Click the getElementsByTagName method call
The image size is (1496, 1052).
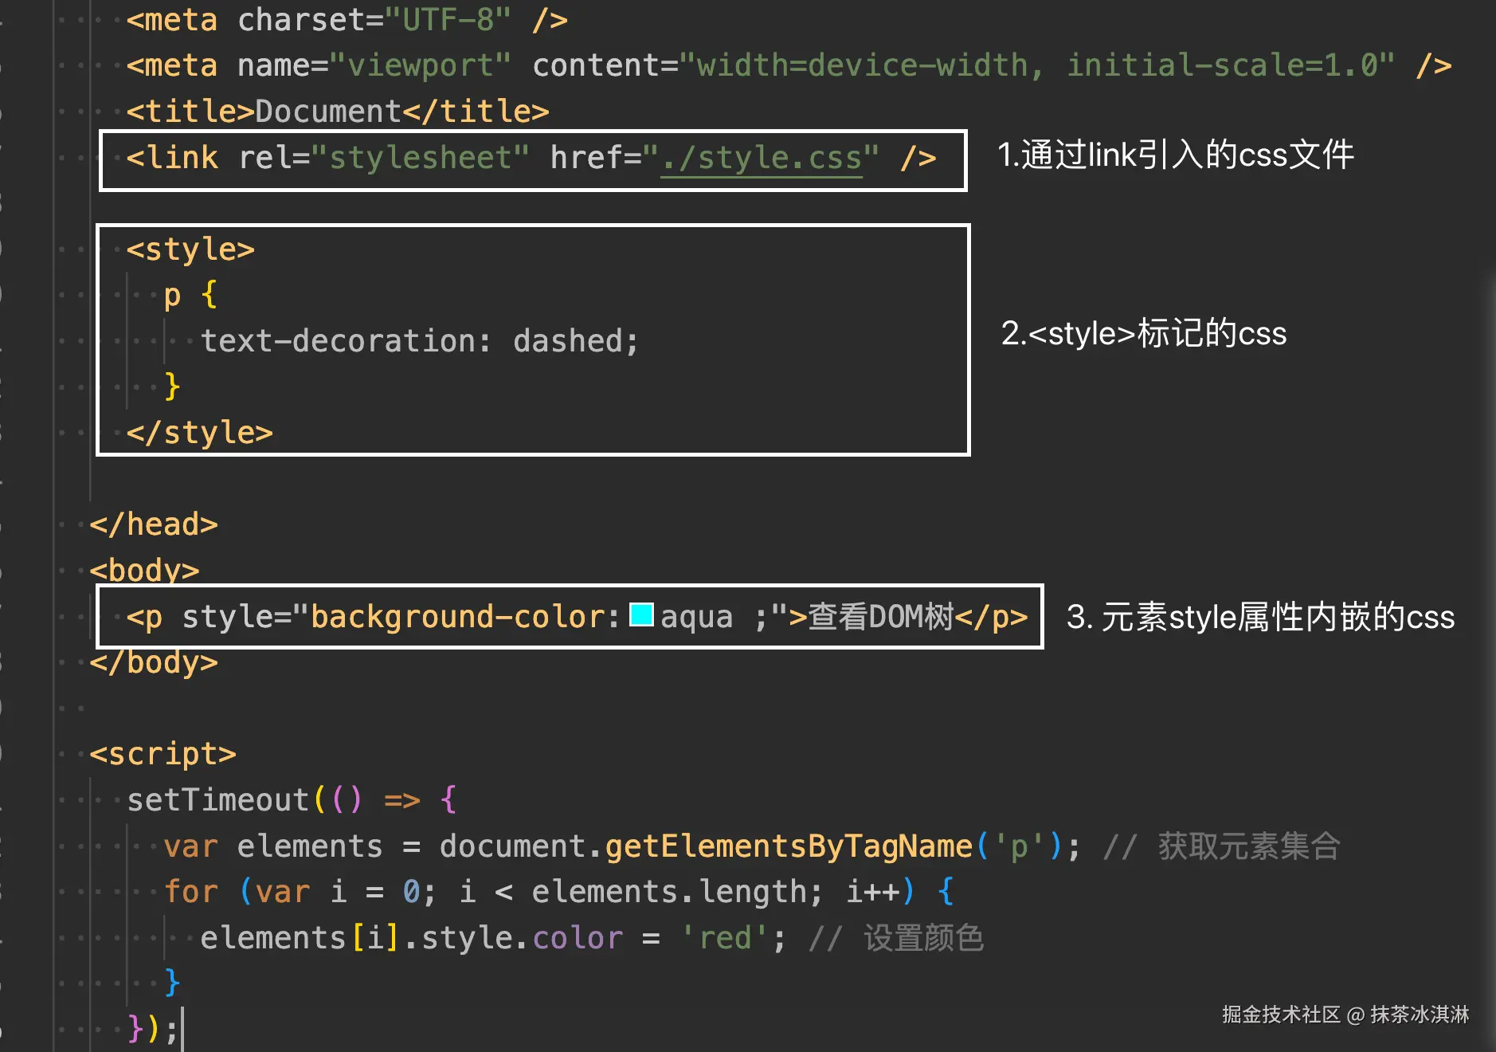pyautogui.click(x=789, y=846)
